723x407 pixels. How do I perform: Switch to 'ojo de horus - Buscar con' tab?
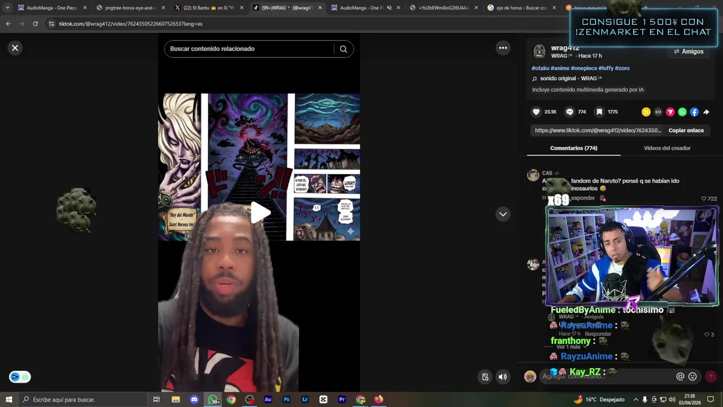pyautogui.click(x=521, y=8)
